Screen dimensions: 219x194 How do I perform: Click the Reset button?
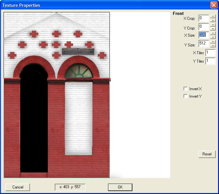pyautogui.click(x=207, y=154)
